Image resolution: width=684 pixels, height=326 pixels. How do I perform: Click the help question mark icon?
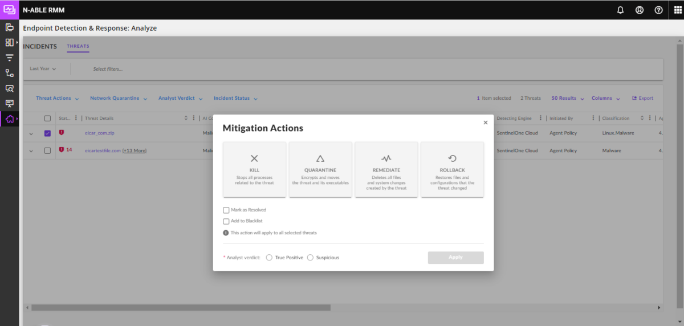tap(658, 10)
